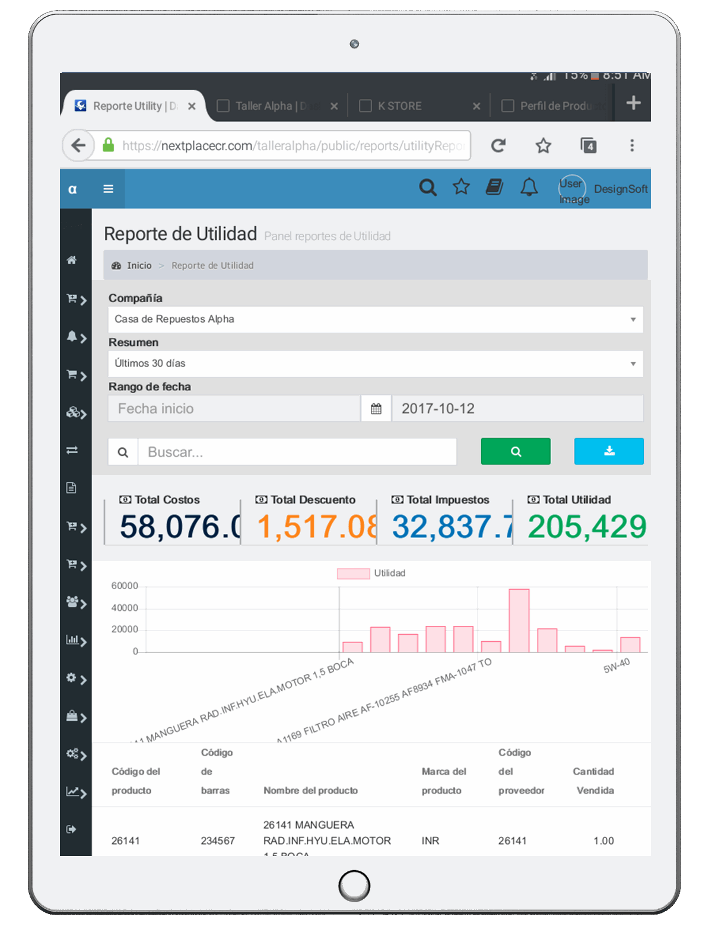
Task: Switch to the Perfil de Producto tab
Action: pyautogui.click(x=552, y=106)
